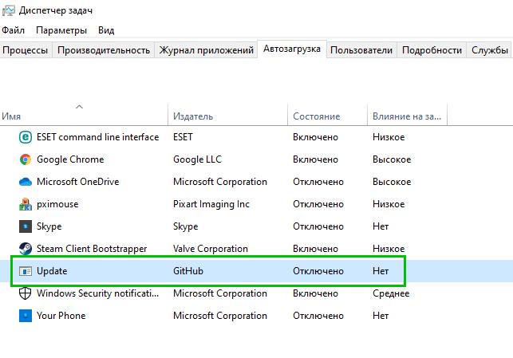Viewport: 513px width, 358px height.
Task: Sort by the Состояние column header
Action: pyautogui.click(x=327, y=115)
